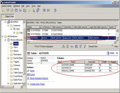120x93 pixels.
Task: Click the Help link in detail pane
Action: tap(112, 53)
